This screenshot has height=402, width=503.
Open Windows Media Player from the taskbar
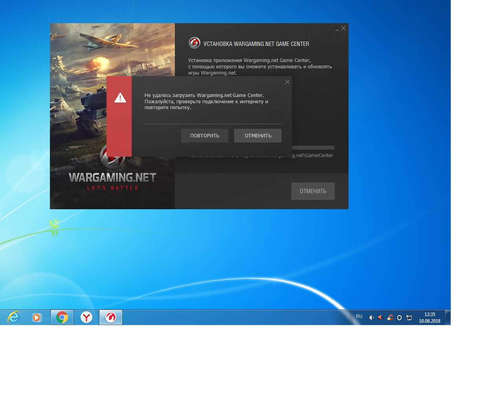click(37, 317)
